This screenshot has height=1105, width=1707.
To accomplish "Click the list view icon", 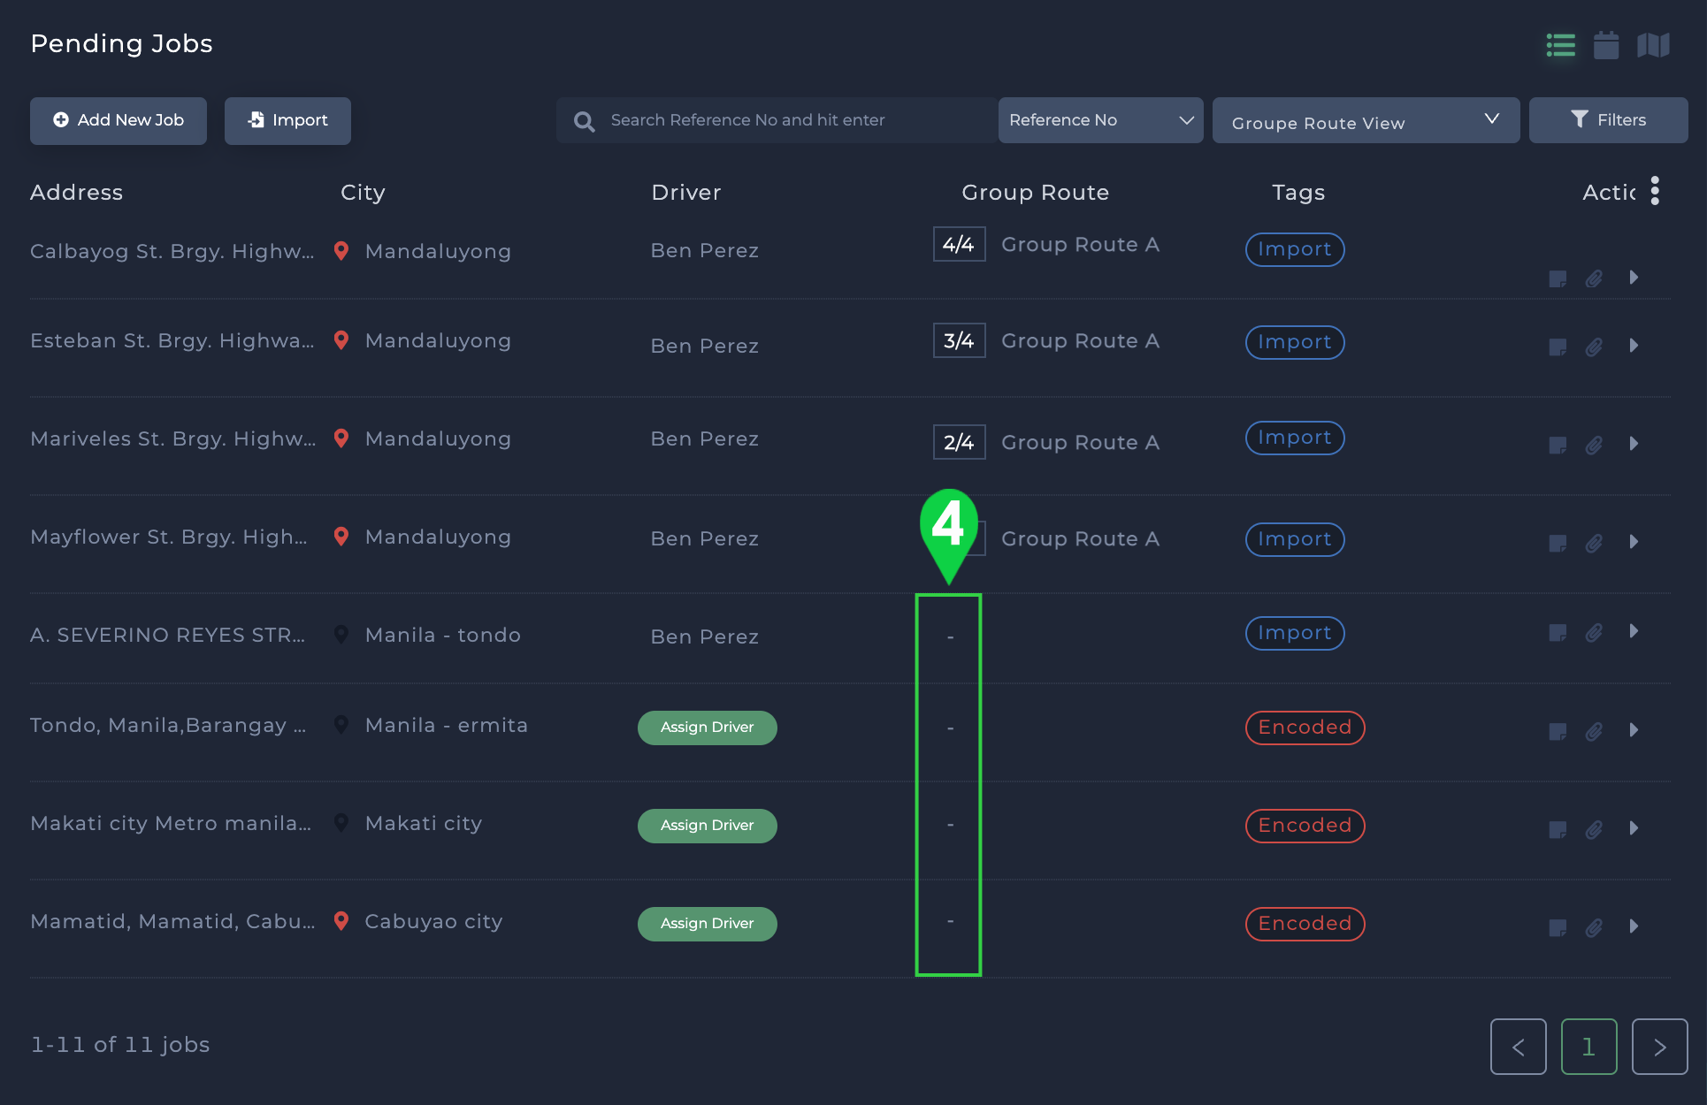I will point(1561,46).
